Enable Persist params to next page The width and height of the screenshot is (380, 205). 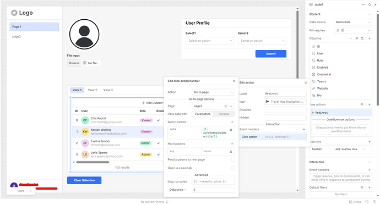click(233, 160)
